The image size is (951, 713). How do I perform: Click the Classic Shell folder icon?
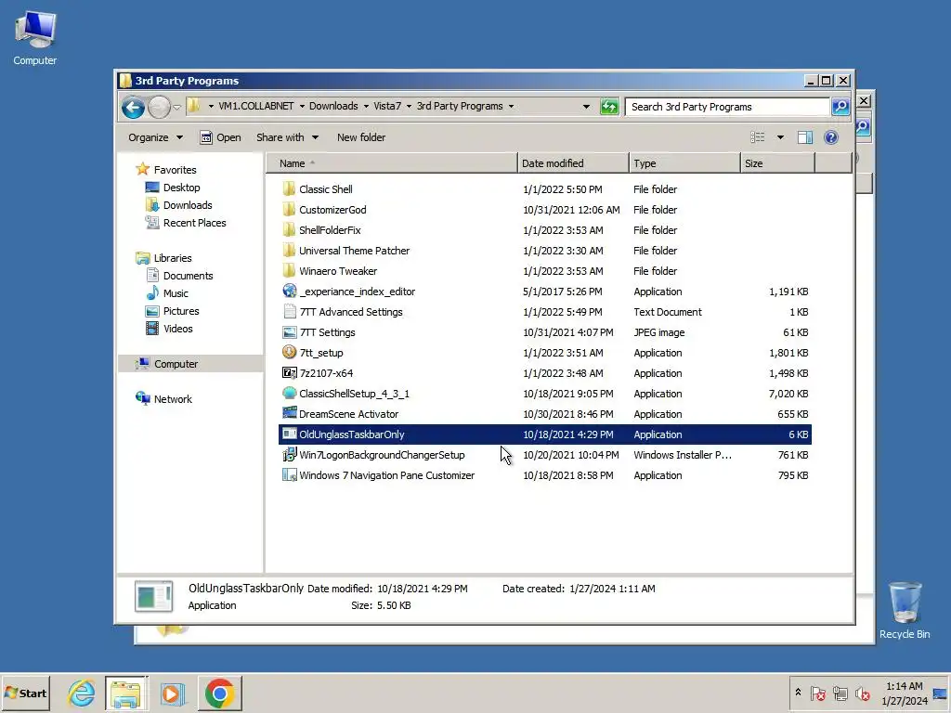tap(290, 189)
